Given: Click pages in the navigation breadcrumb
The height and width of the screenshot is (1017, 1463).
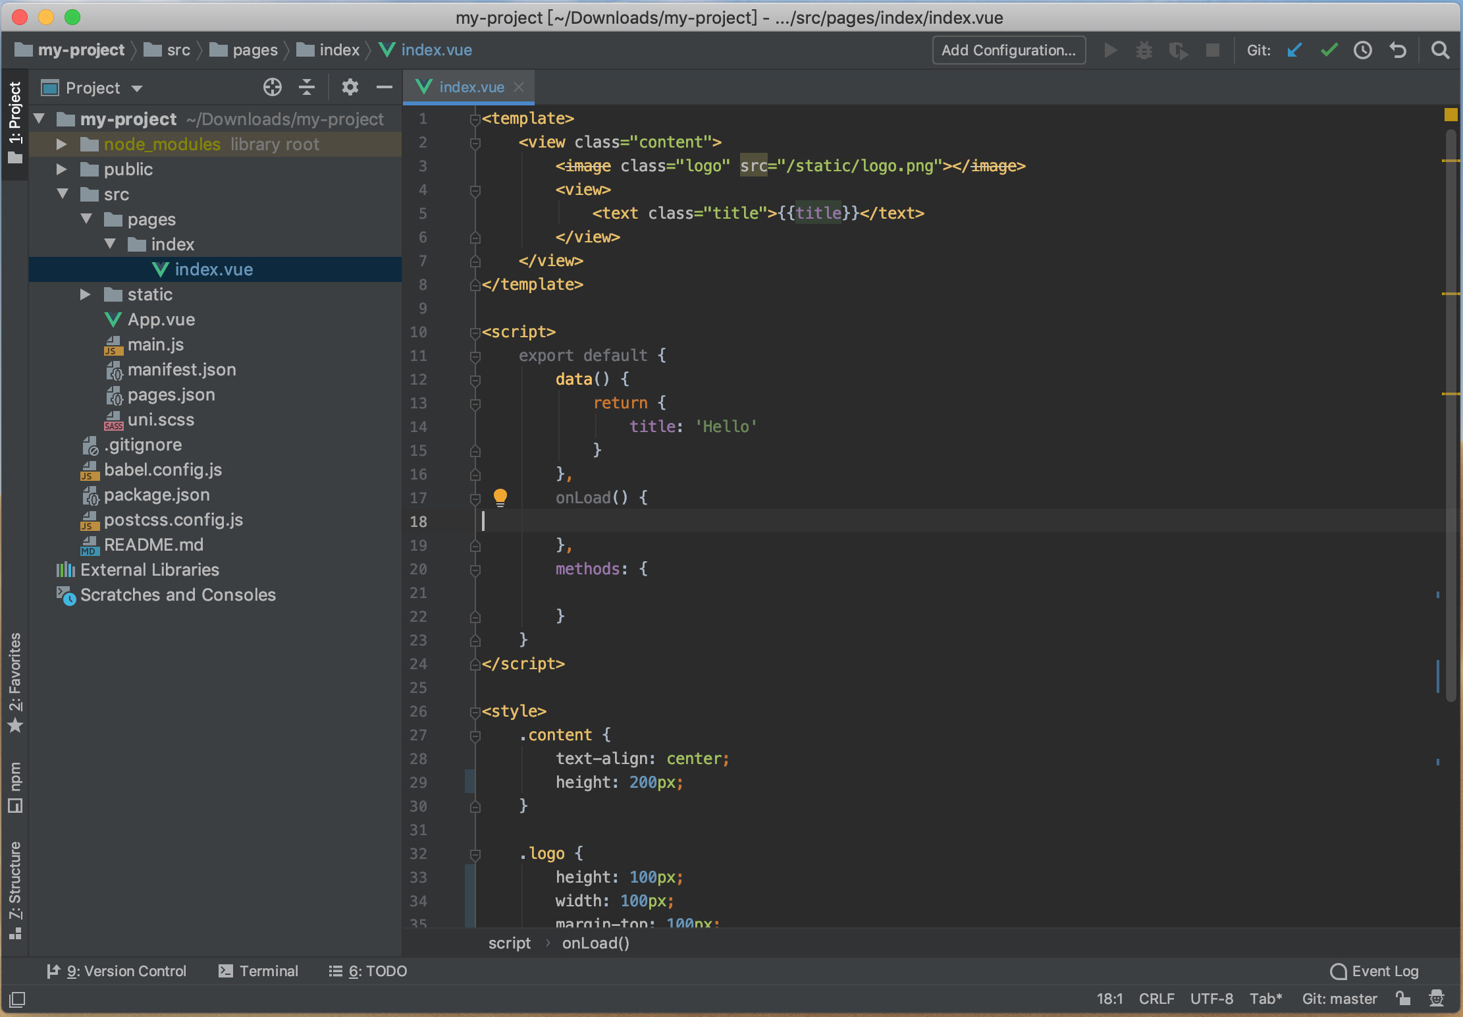Looking at the screenshot, I should [x=244, y=50].
